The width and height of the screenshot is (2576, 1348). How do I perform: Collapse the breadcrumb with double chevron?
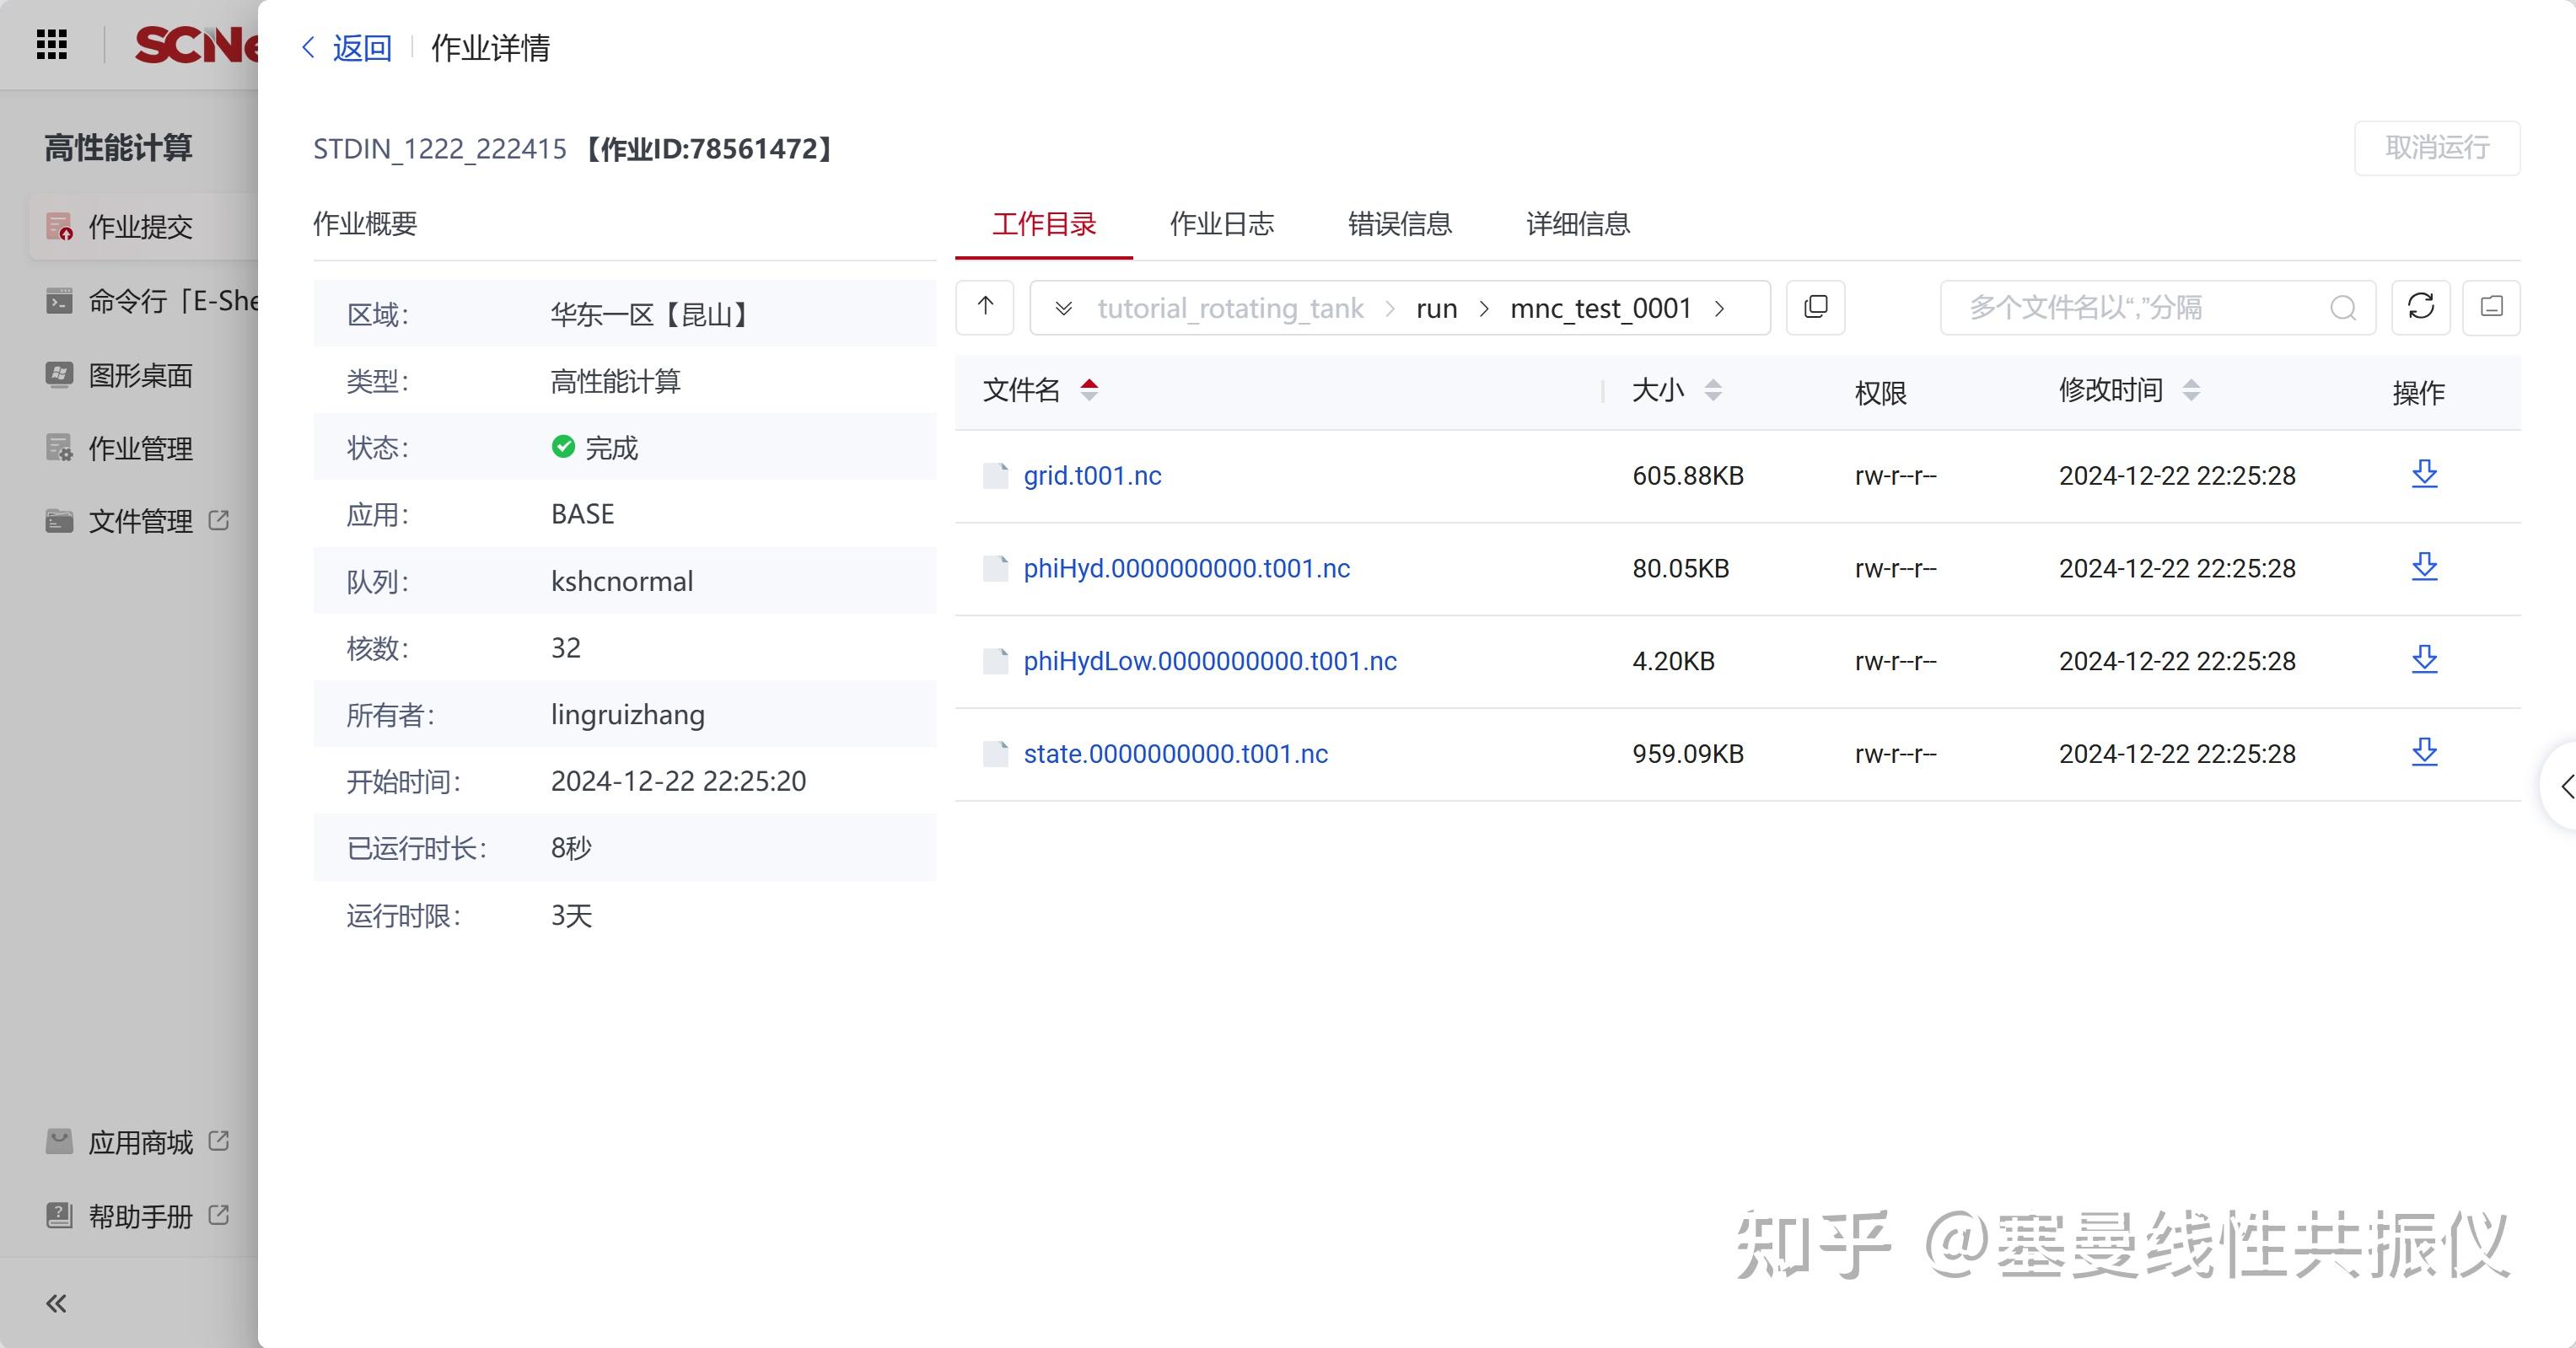[1063, 308]
